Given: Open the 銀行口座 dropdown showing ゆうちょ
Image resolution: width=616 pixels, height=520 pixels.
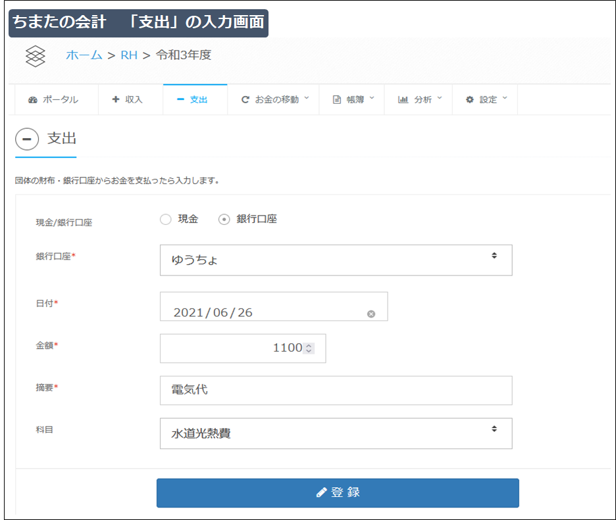Looking at the screenshot, I should pos(336,260).
